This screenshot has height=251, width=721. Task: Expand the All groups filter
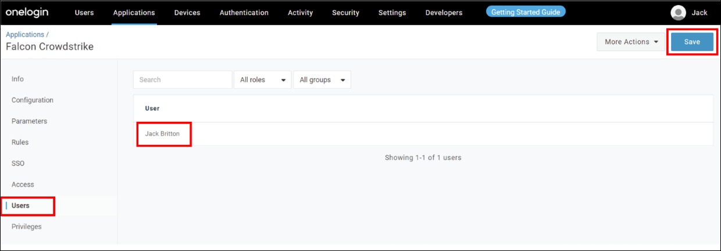[322, 80]
